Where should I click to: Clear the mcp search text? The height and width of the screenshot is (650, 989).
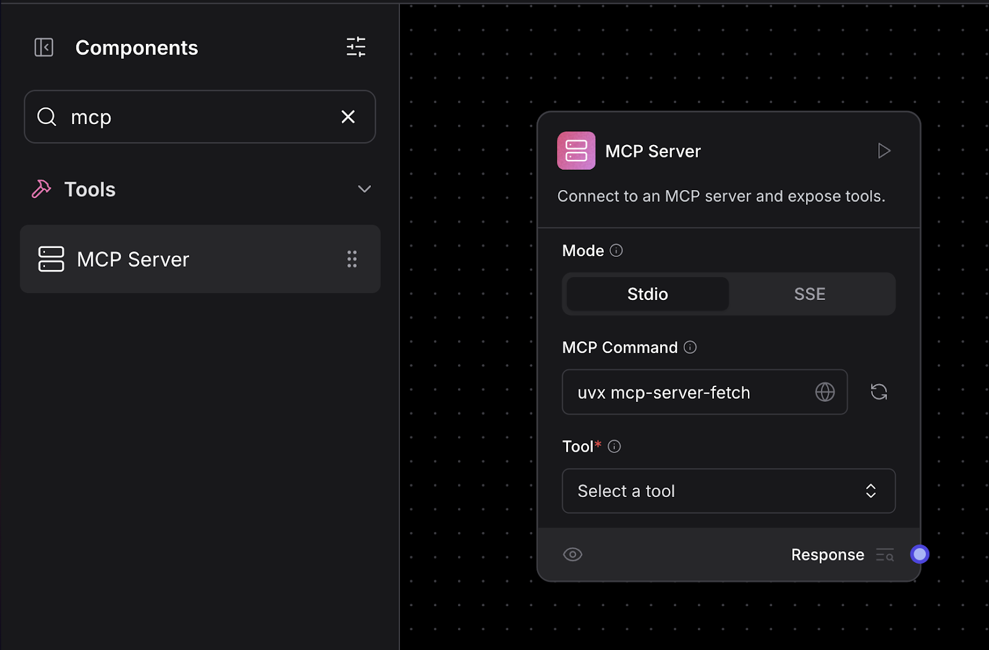coord(348,117)
